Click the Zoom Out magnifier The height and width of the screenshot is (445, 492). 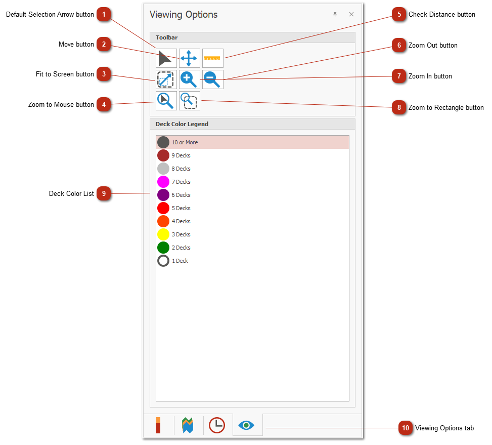[x=212, y=79]
